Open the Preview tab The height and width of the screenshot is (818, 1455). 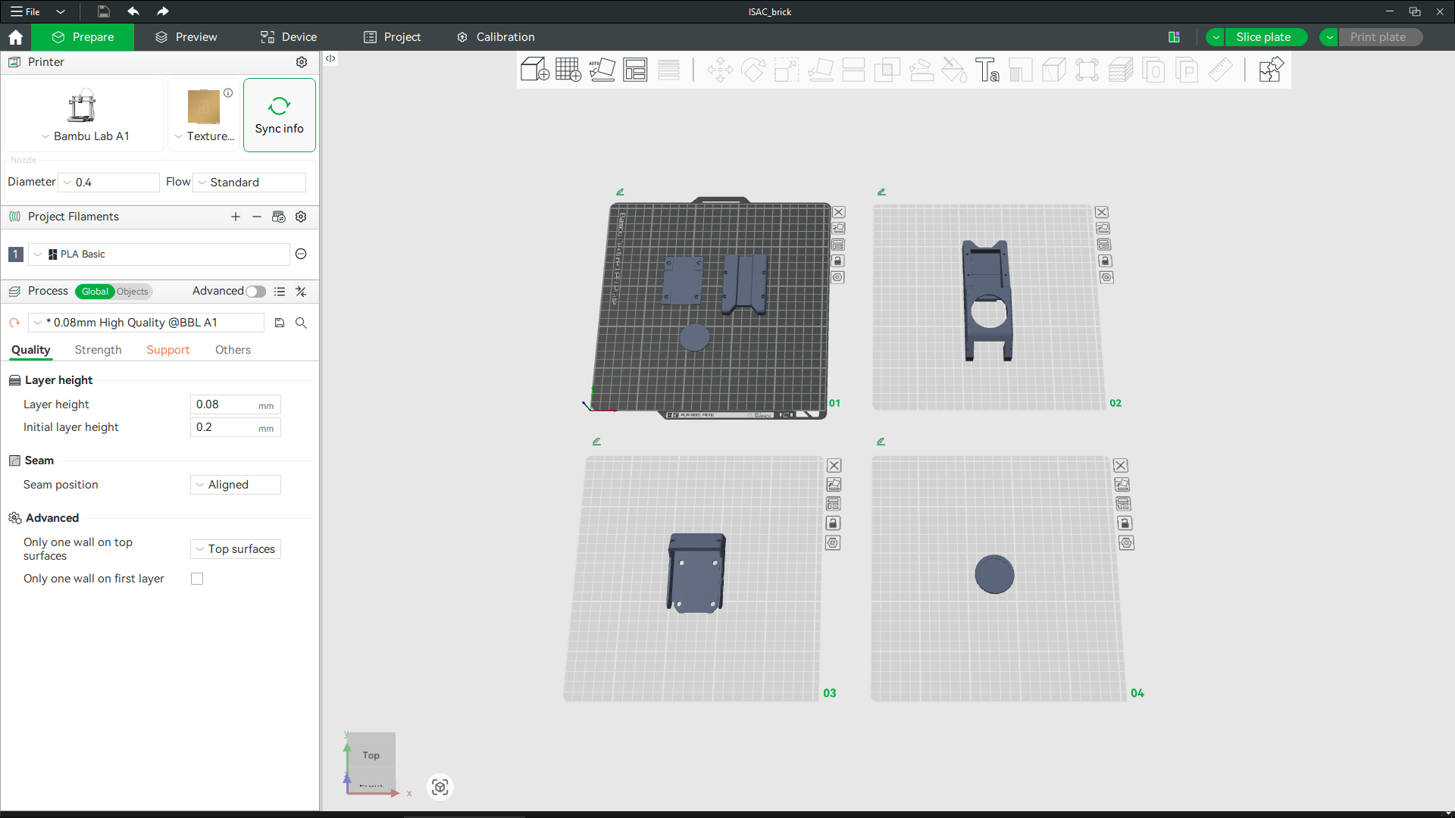[x=186, y=37]
